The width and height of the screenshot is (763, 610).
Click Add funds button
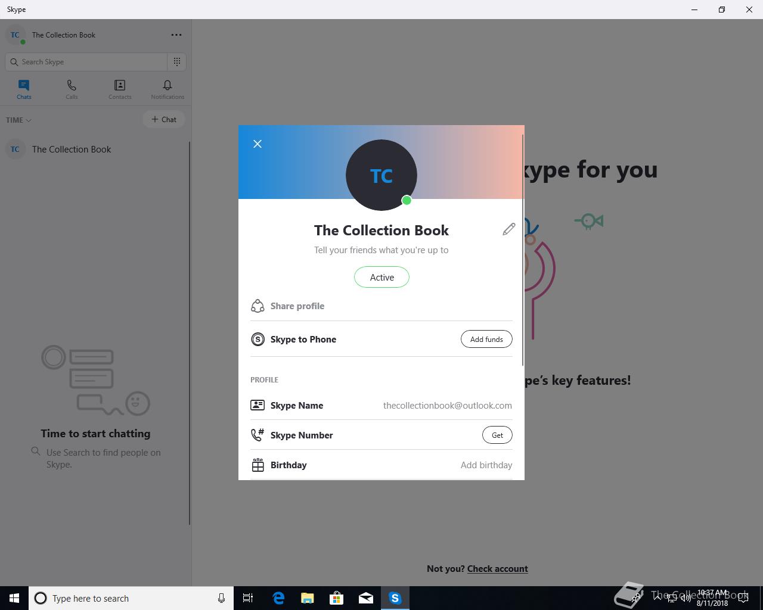486,339
